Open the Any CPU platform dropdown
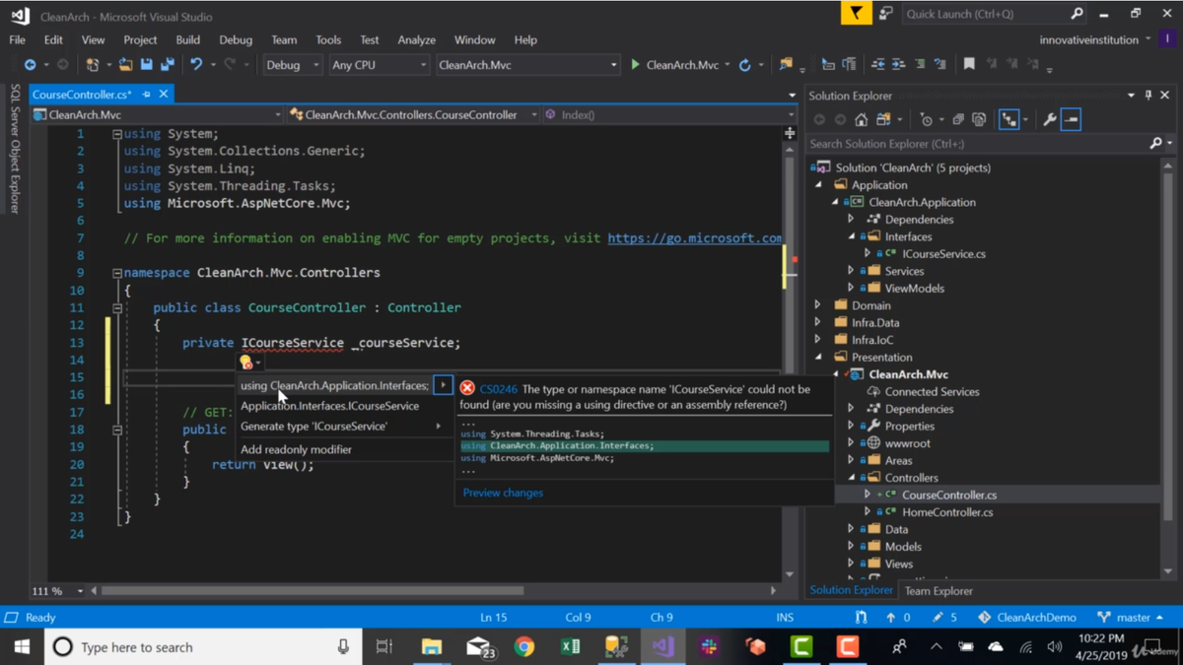Image resolution: width=1183 pixels, height=665 pixels. 379,65
